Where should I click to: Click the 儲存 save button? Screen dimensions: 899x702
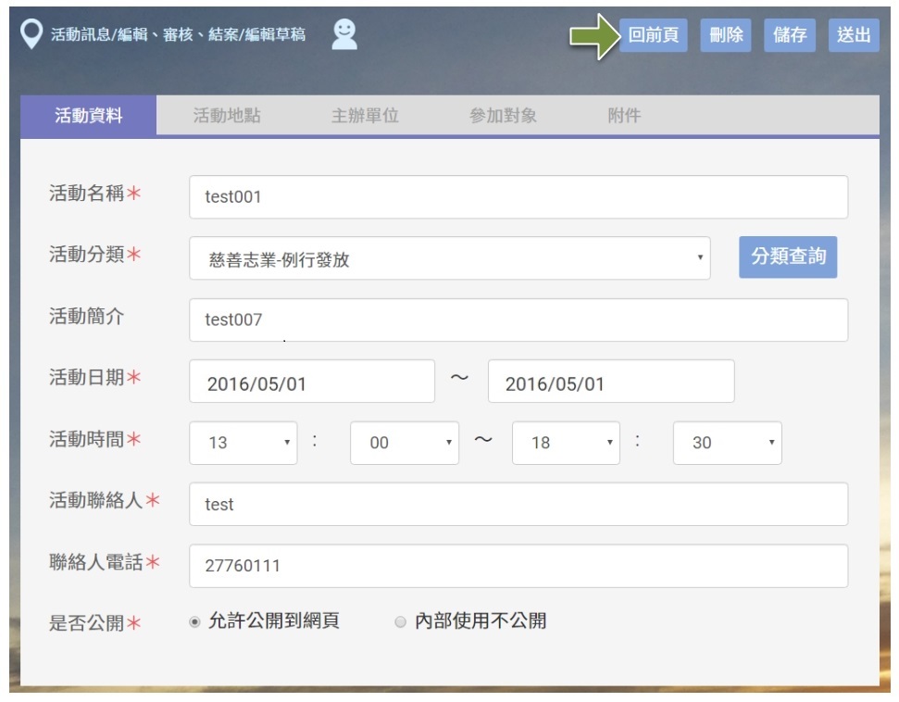(789, 35)
